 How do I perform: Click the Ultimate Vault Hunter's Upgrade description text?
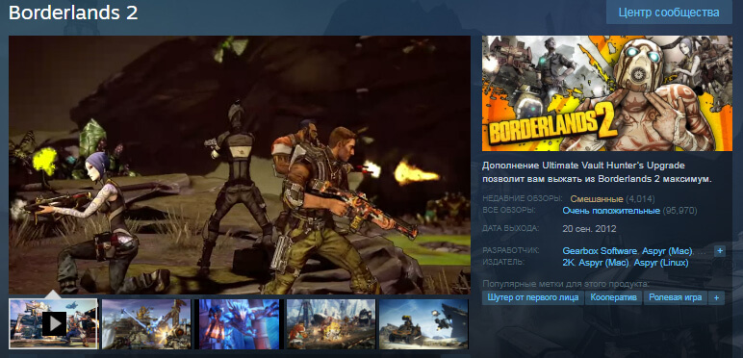click(x=598, y=172)
